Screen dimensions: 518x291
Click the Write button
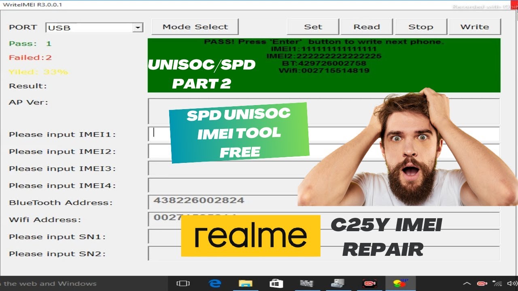tap(474, 26)
